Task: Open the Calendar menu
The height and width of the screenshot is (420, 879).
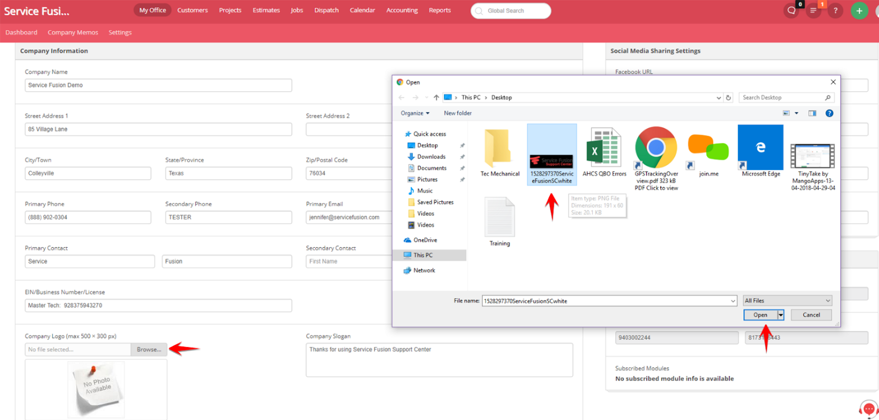Action: 362,10
